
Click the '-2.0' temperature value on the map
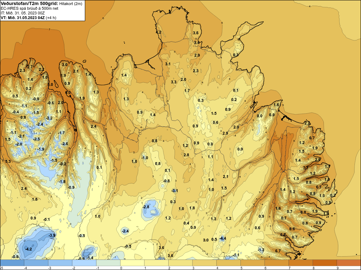19,144
